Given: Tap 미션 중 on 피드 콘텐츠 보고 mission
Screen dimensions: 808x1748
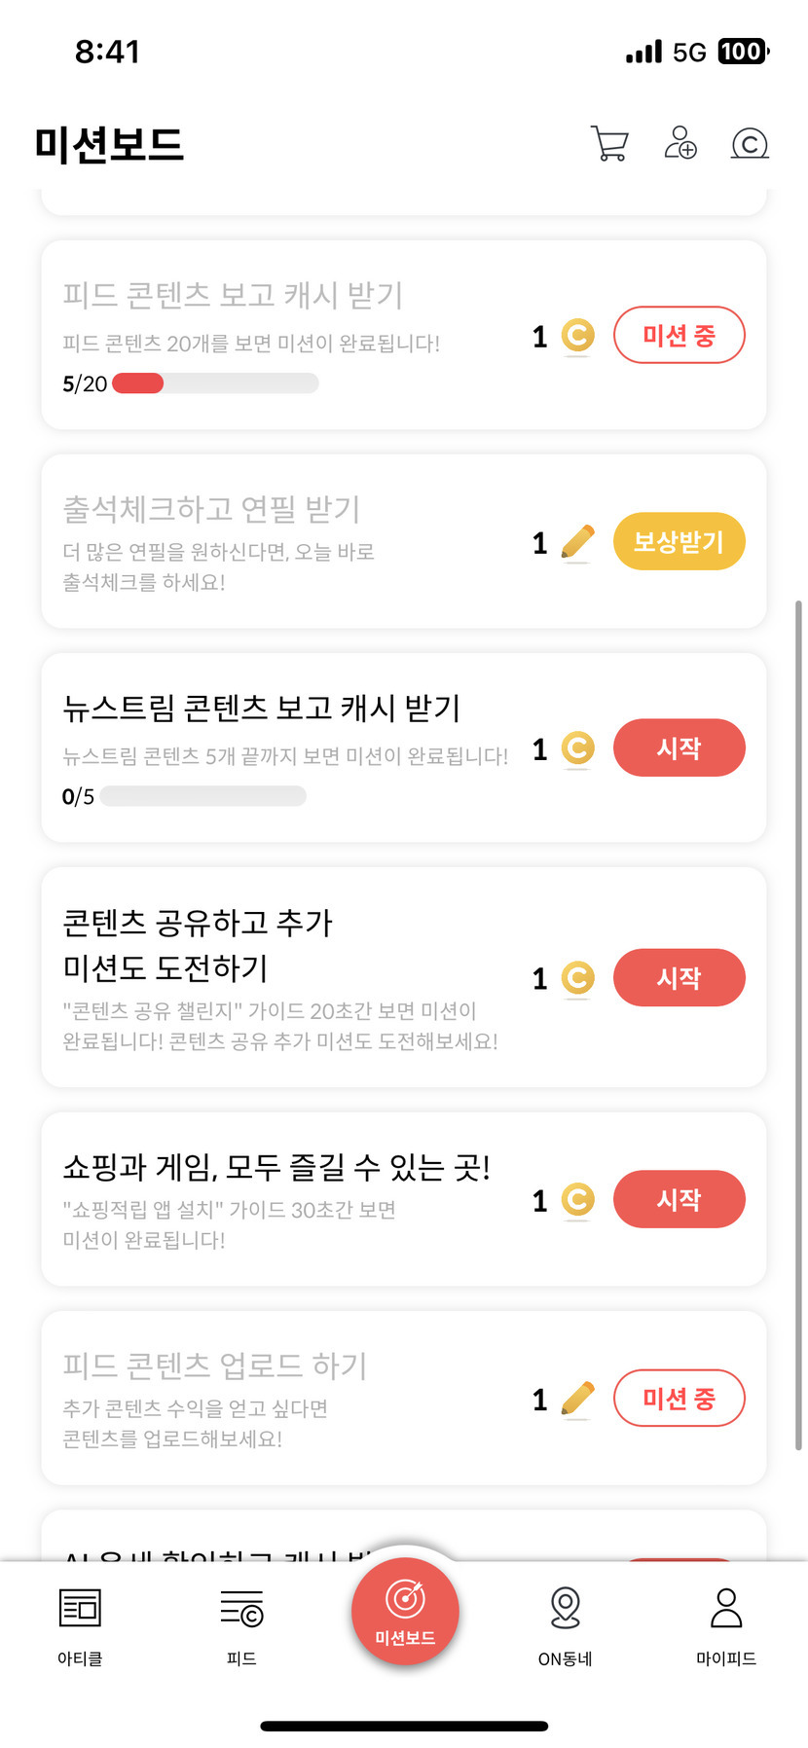Looking at the screenshot, I should [679, 336].
